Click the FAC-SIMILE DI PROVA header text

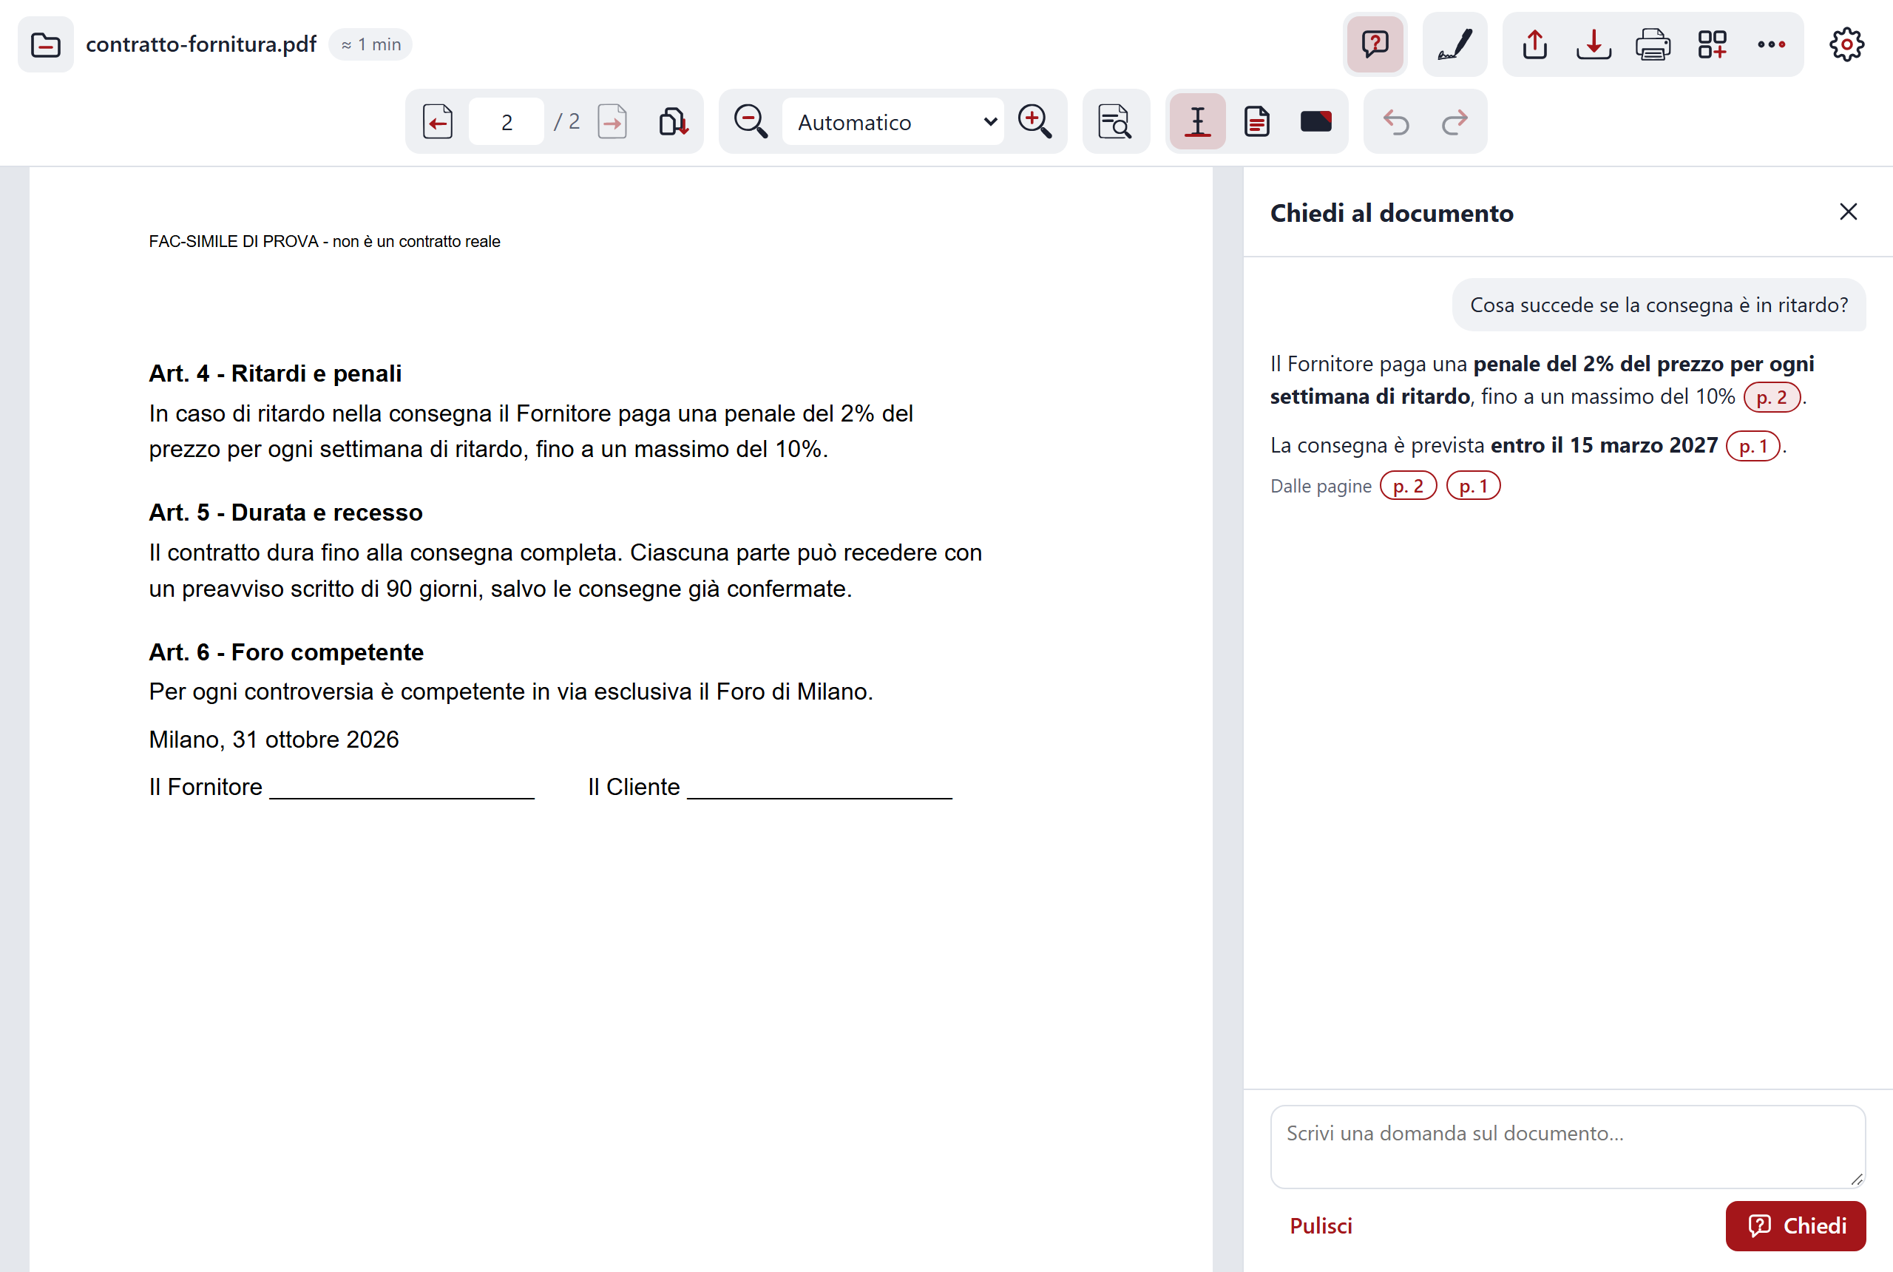[325, 242]
